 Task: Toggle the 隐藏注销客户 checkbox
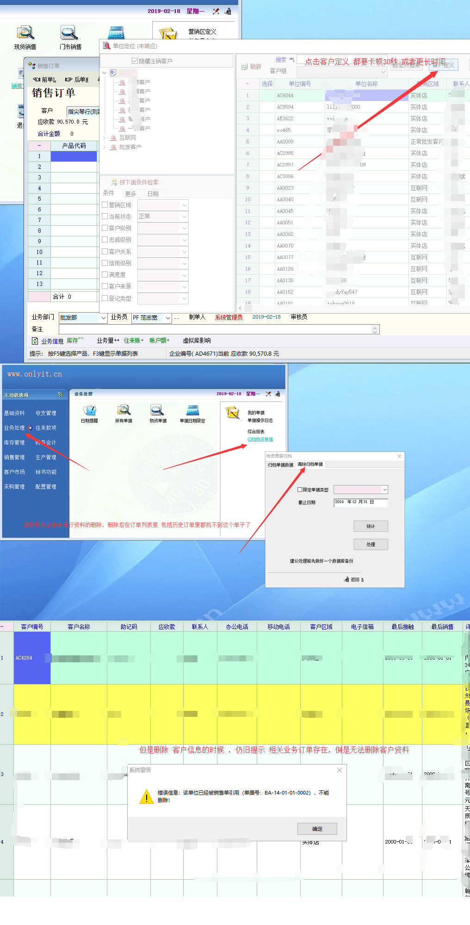[x=135, y=61]
